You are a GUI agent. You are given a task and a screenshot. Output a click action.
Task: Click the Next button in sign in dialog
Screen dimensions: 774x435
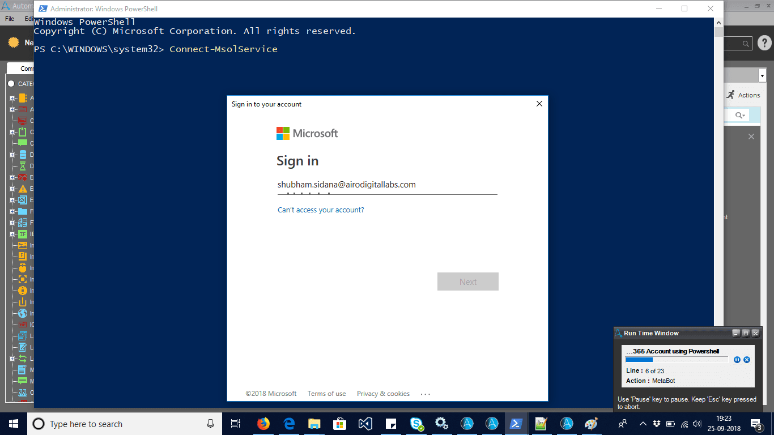point(468,282)
